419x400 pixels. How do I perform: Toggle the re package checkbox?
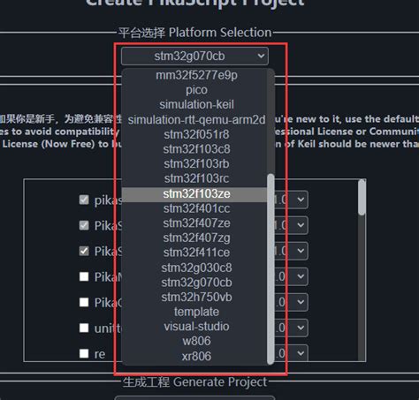(x=84, y=353)
